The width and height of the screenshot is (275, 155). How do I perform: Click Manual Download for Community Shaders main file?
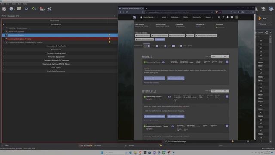[176, 78]
